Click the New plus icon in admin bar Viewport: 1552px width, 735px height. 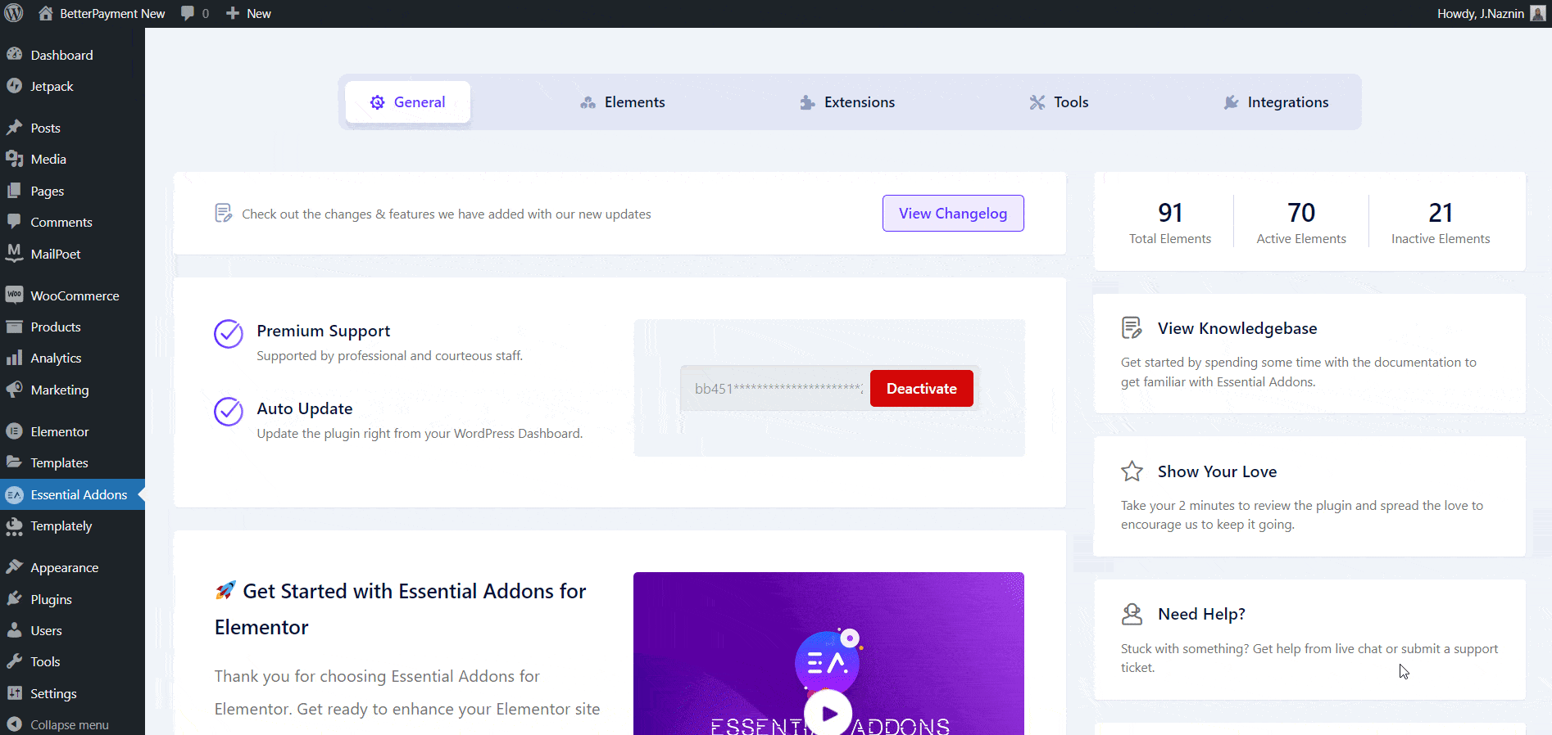233,13
